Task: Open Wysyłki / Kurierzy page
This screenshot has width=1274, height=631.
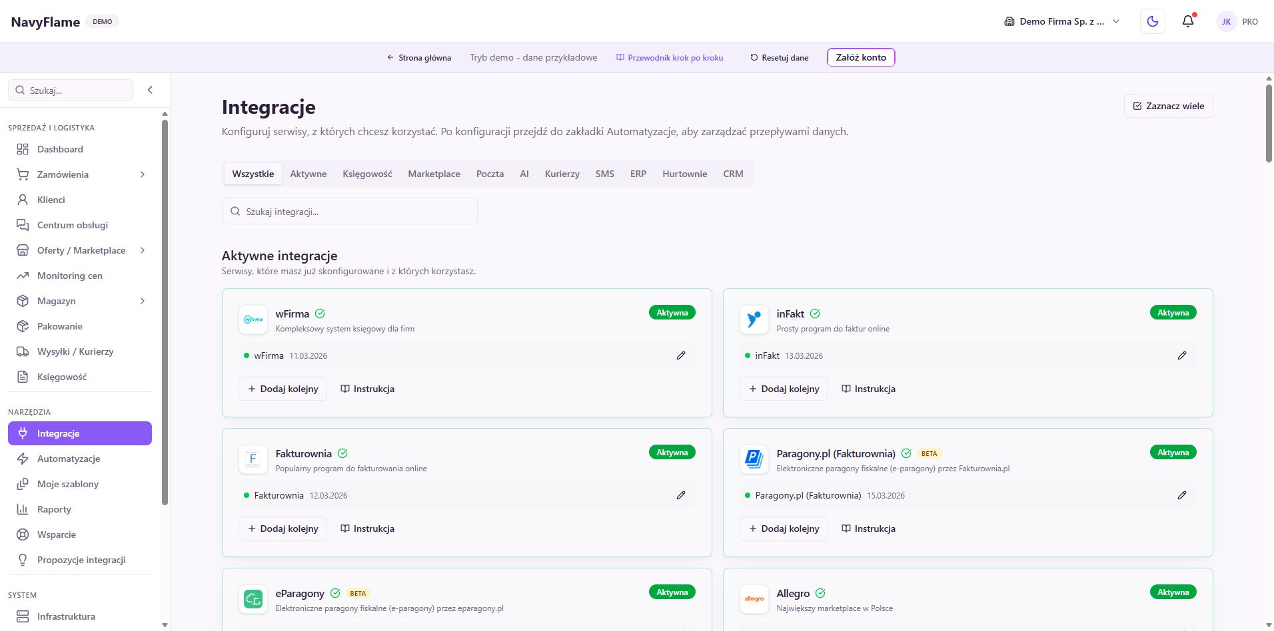Action: pyautogui.click(x=80, y=351)
